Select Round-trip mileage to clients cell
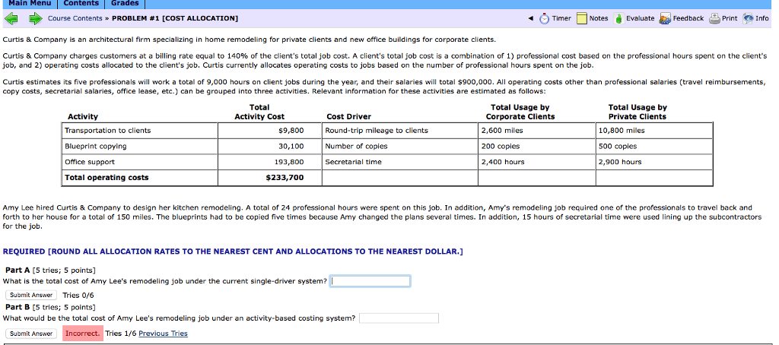The width and height of the screenshot is (779, 345). coord(400,131)
